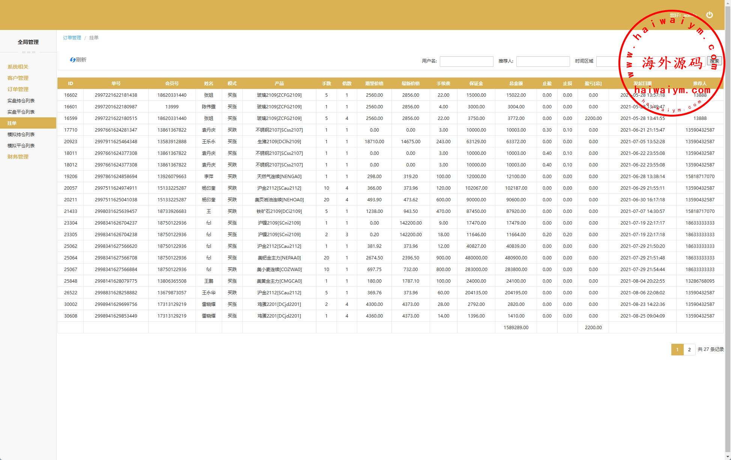Image resolution: width=731 pixels, height=460 pixels.
Task: Click the power logout icon
Action: click(709, 15)
